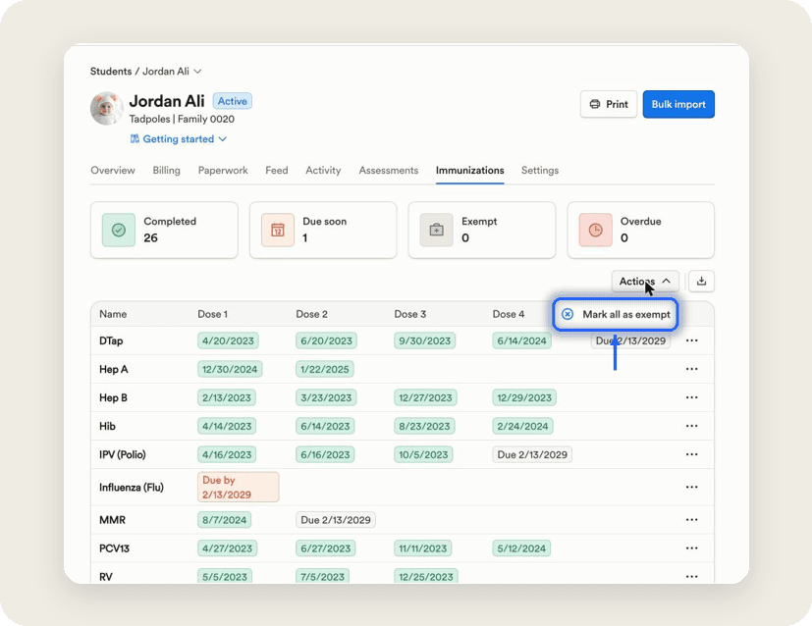Click Hep B Dose 3 date 12/27/2023

point(425,397)
